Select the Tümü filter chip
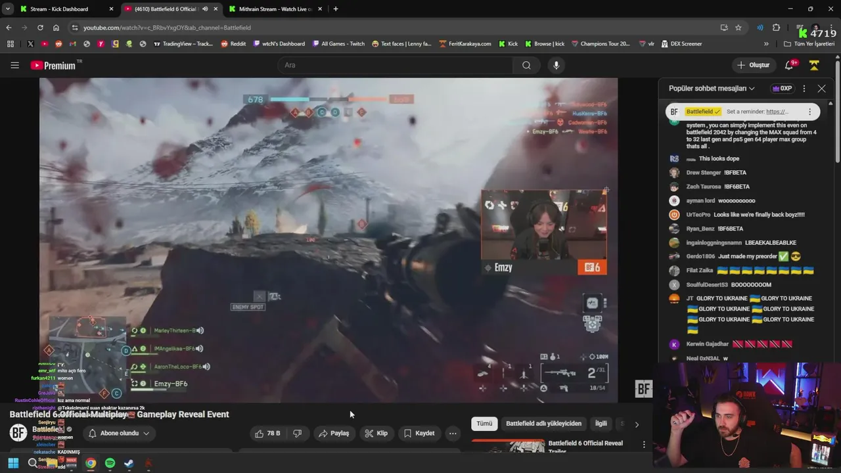 pyautogui.click(x=484, y=424)
